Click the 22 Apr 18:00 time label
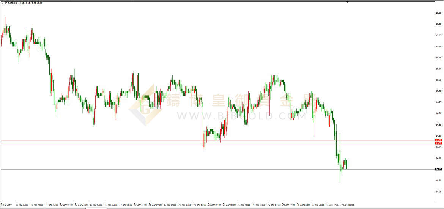The image size is (444, 209). point(184,204)
